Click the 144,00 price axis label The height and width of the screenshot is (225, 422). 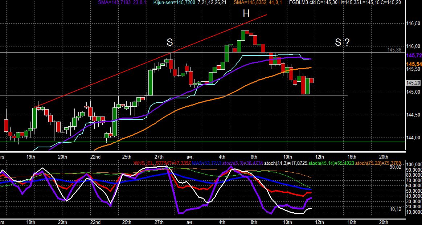413,138
